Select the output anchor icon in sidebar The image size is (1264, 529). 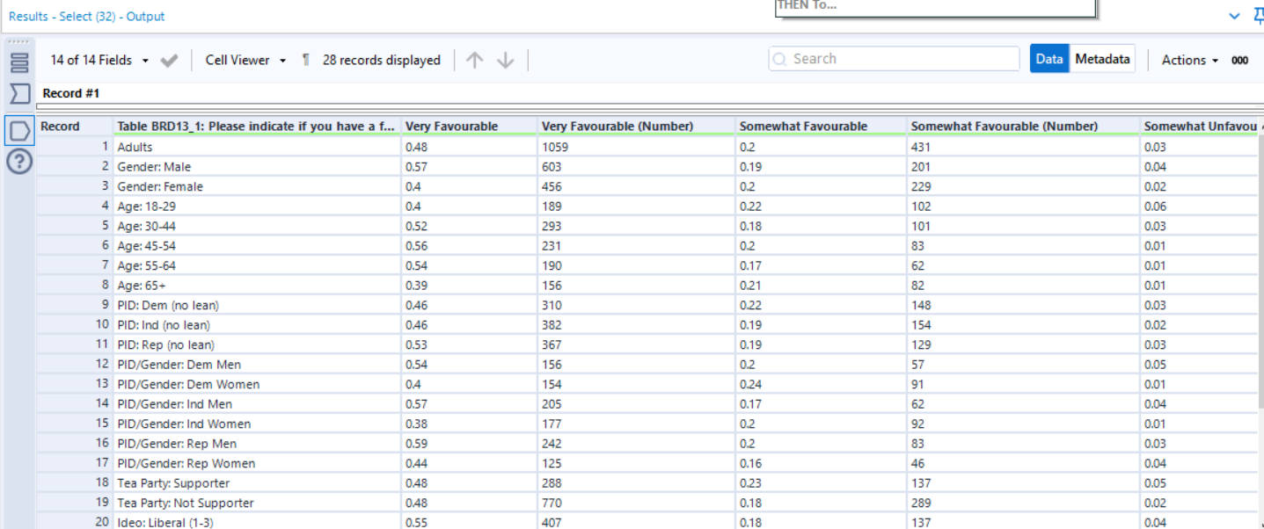click(x=19, y=131)
